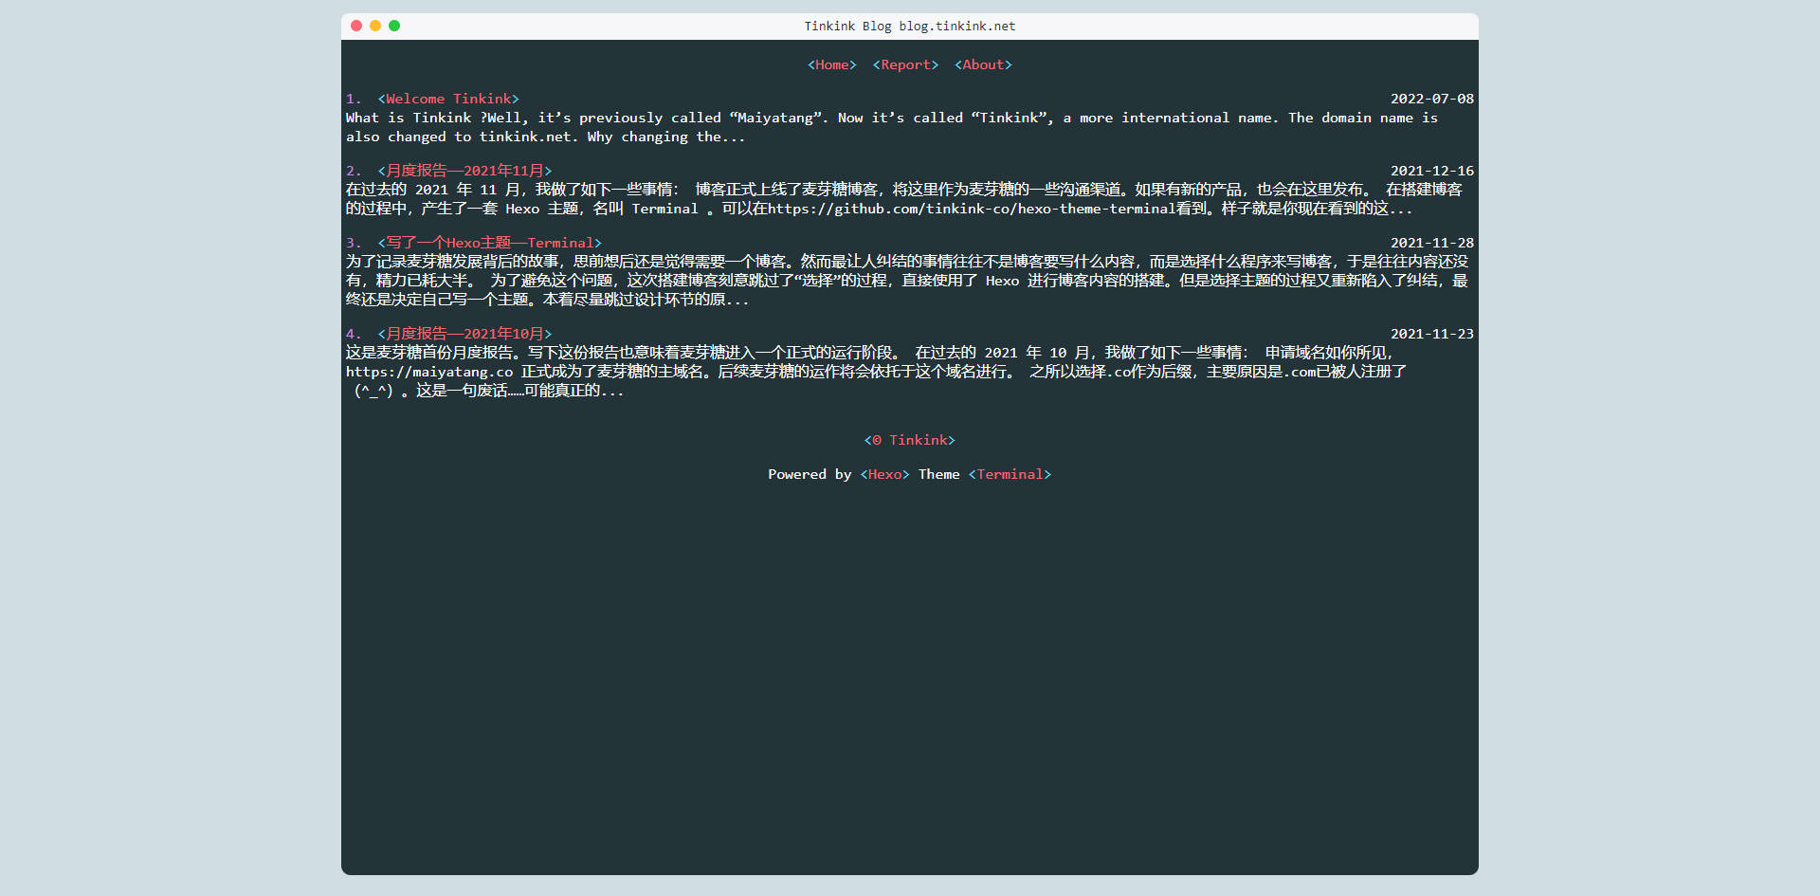Click the 2021-11-28 post date

(1431, 243)
